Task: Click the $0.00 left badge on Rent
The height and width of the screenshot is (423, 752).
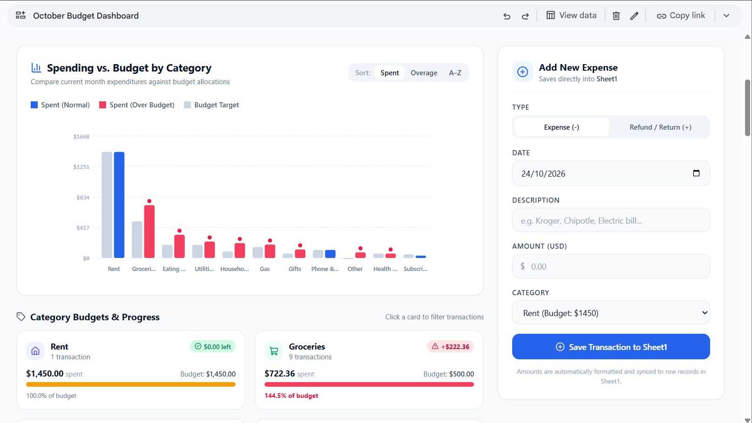Action: 213,346
